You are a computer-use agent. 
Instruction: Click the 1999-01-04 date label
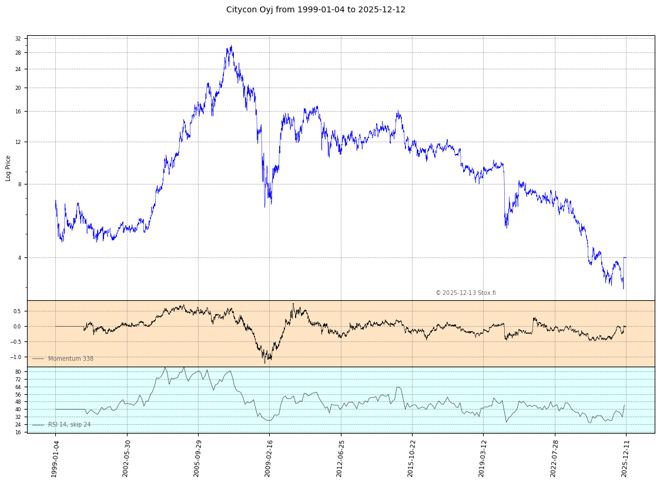(x=55, y=457)
